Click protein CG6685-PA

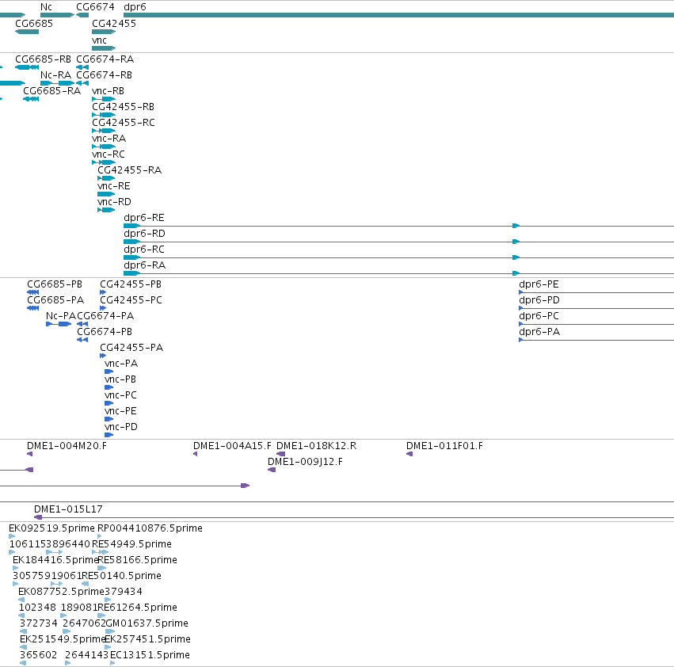tap(55, 300)
